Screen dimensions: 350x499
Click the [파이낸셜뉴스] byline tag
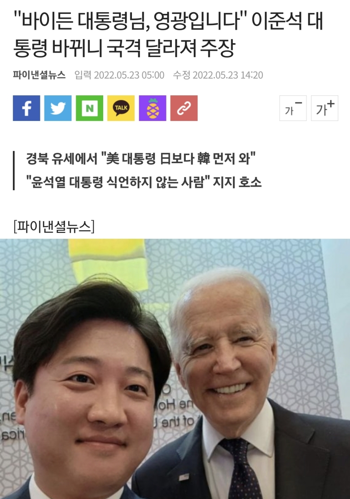54,227
